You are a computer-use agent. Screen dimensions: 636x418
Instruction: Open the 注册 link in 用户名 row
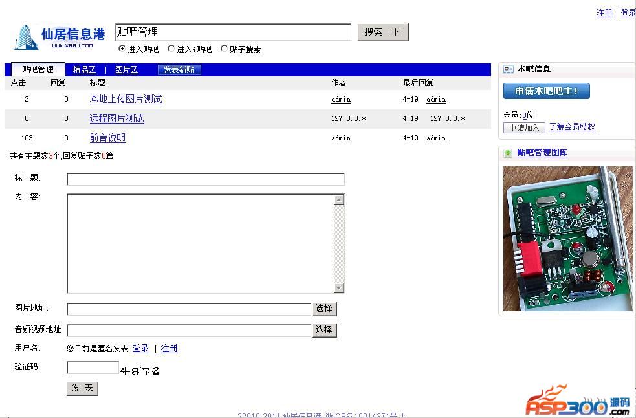(x=169, y=349)
